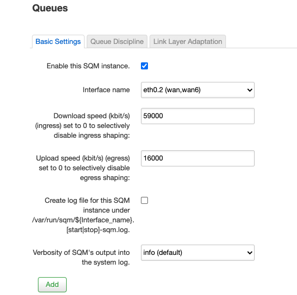
Task: Click the Queues page heading
Action: pyautogui.click(x=50, y=8)
